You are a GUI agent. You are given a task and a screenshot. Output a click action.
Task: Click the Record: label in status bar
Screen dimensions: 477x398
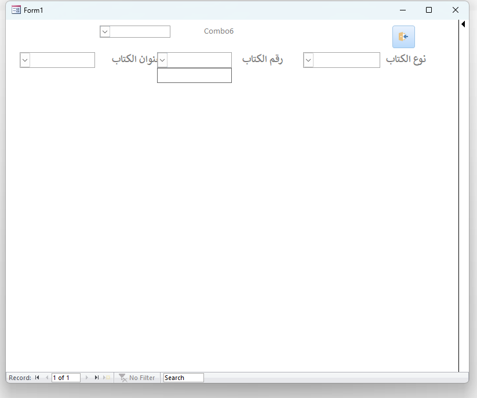20,378
